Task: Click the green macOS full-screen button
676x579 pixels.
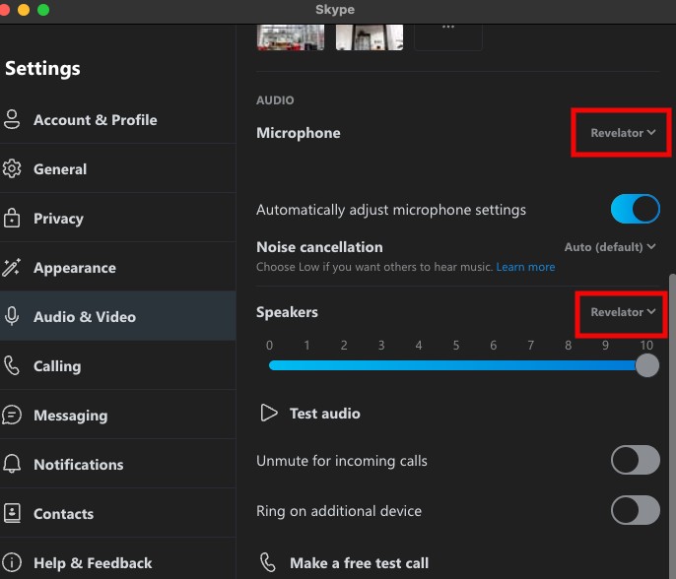Action: [43, 10]
